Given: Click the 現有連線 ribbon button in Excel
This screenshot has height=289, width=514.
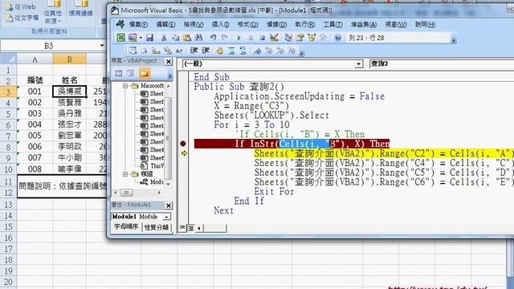Looking at the screenshot, I should (x=80, y=9).
